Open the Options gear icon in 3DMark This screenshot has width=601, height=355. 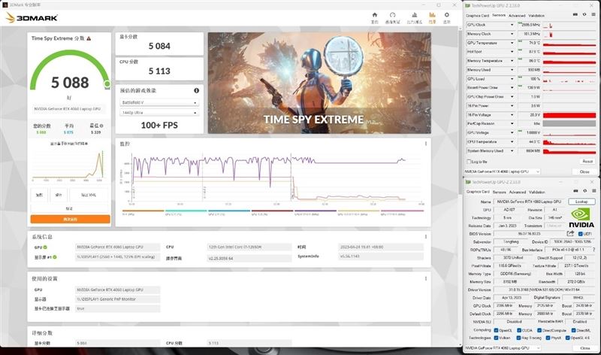click(x=446, y=15)
